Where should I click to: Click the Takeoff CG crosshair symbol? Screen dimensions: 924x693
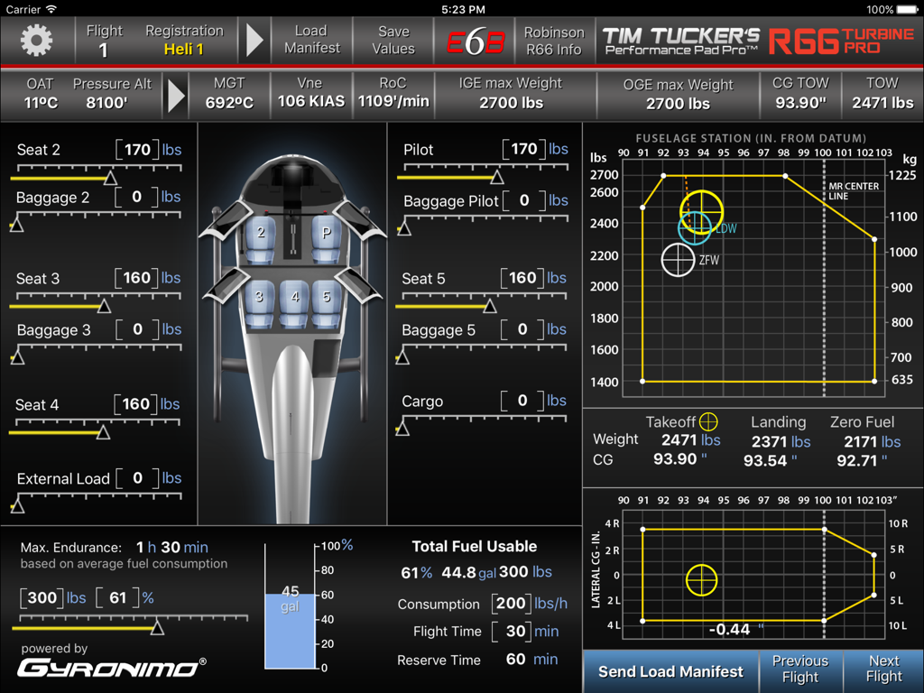pos(709,420)
